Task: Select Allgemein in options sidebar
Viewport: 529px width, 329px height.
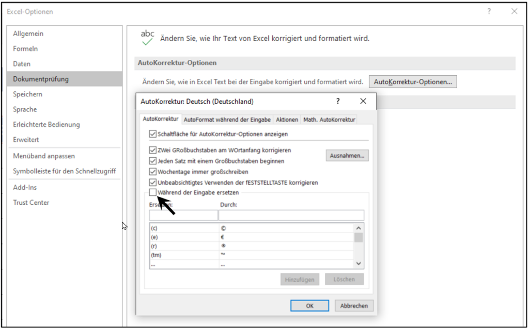Action: click(x=65, y=34)
